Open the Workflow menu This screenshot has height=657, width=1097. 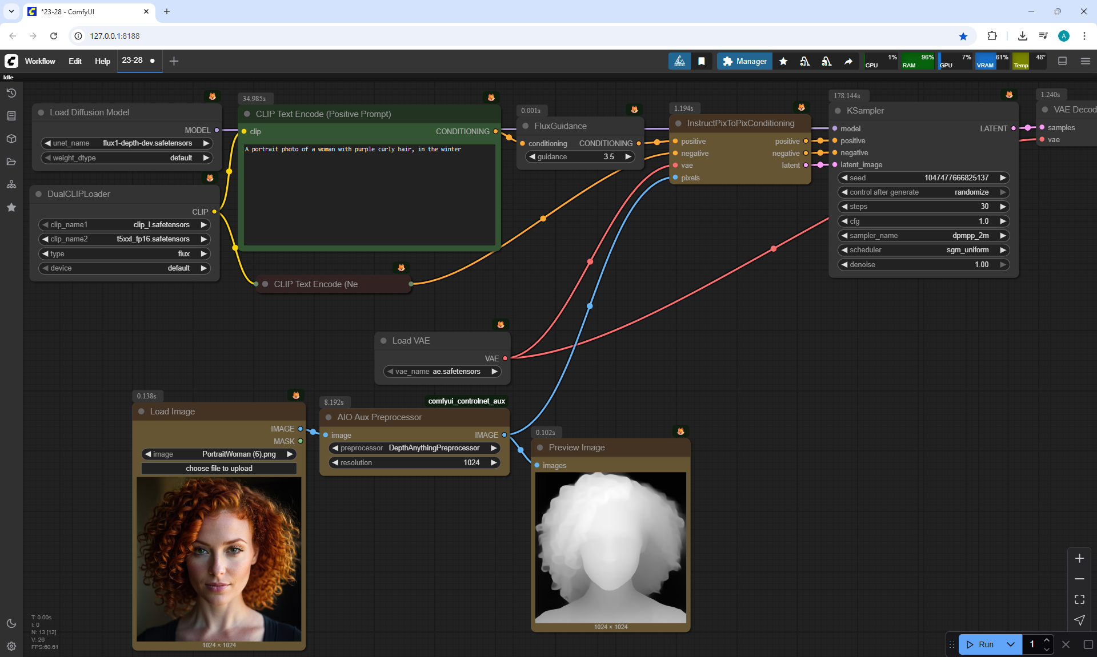point(40,61)
